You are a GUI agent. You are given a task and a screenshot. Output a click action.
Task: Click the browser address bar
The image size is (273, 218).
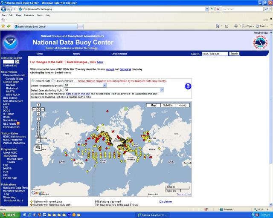click(111, 9)
